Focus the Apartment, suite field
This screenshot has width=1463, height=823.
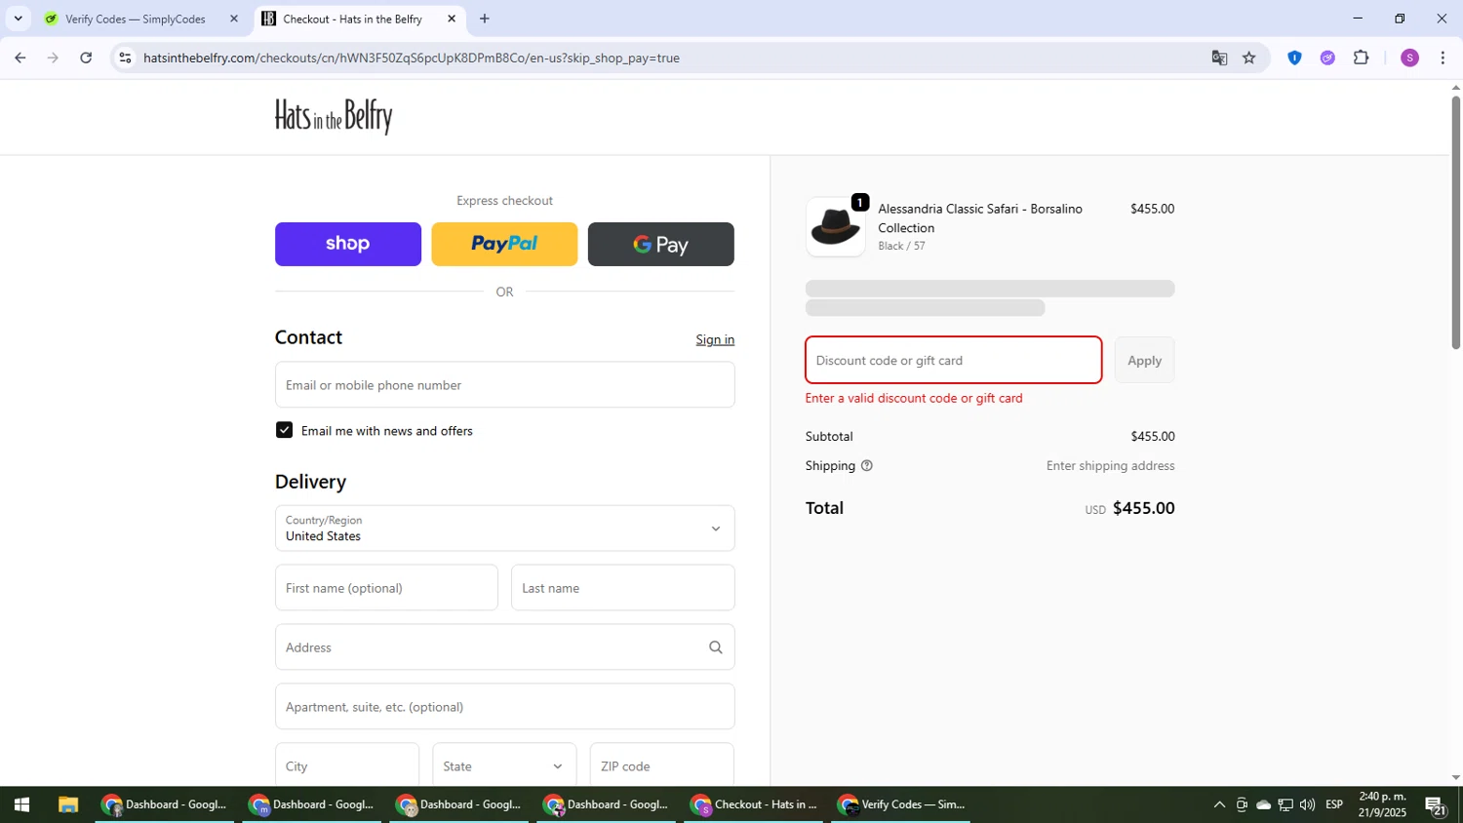tap(504, 707)
